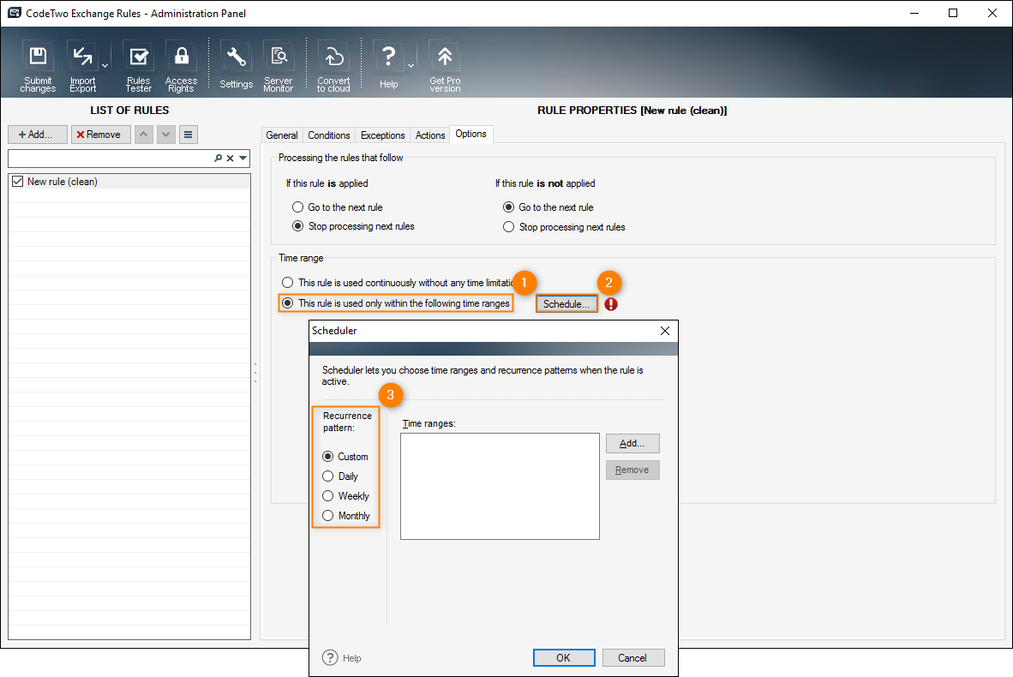
Task: Select the Weekly recurrence pattern
Action: pos(328,495)
